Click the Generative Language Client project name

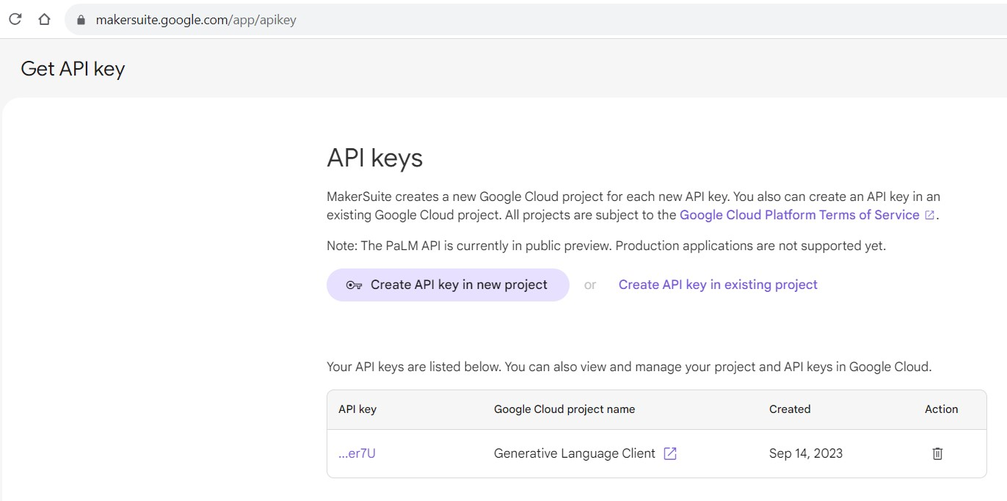(574, 453)
